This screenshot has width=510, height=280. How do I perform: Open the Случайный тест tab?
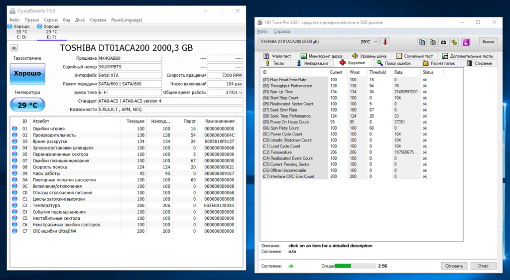point(414,56)
